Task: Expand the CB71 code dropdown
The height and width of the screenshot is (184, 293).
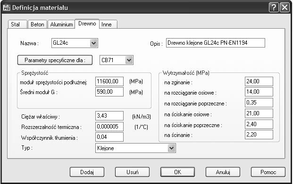Action: (x=129, y=60)
